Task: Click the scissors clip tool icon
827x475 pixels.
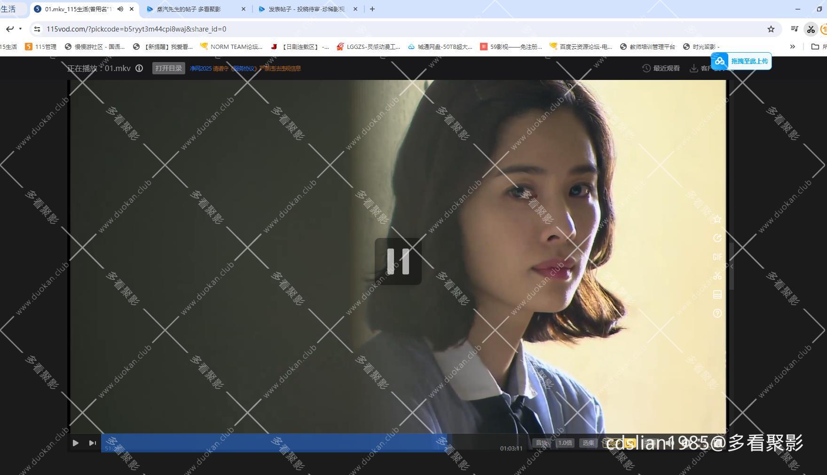Action: click(x=717, y=276)
